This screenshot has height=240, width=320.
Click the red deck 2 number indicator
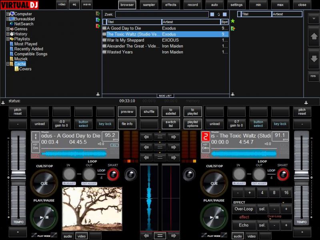[206, 136]
